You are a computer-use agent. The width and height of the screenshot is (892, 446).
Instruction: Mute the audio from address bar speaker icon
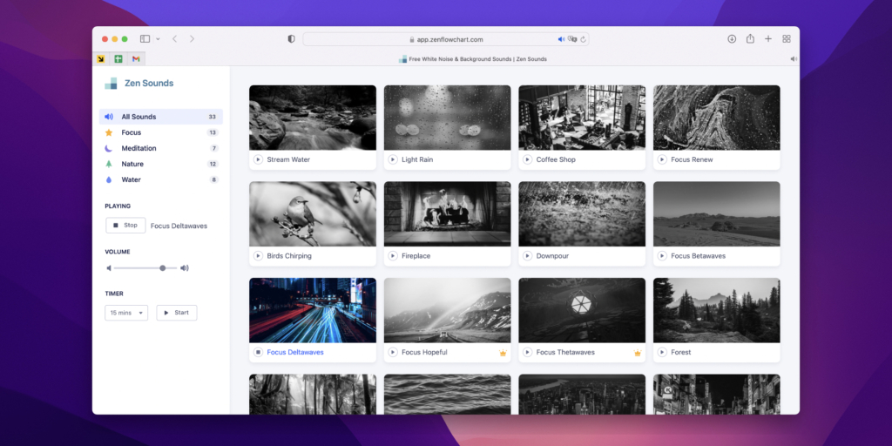pyautogui.click(x=561, y=39)
